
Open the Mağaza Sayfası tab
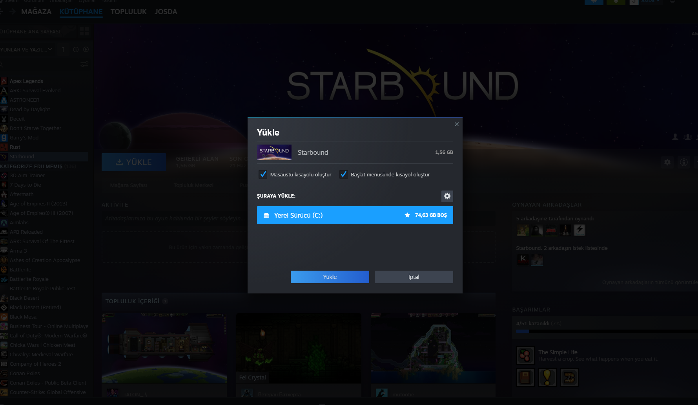point(128,185)
